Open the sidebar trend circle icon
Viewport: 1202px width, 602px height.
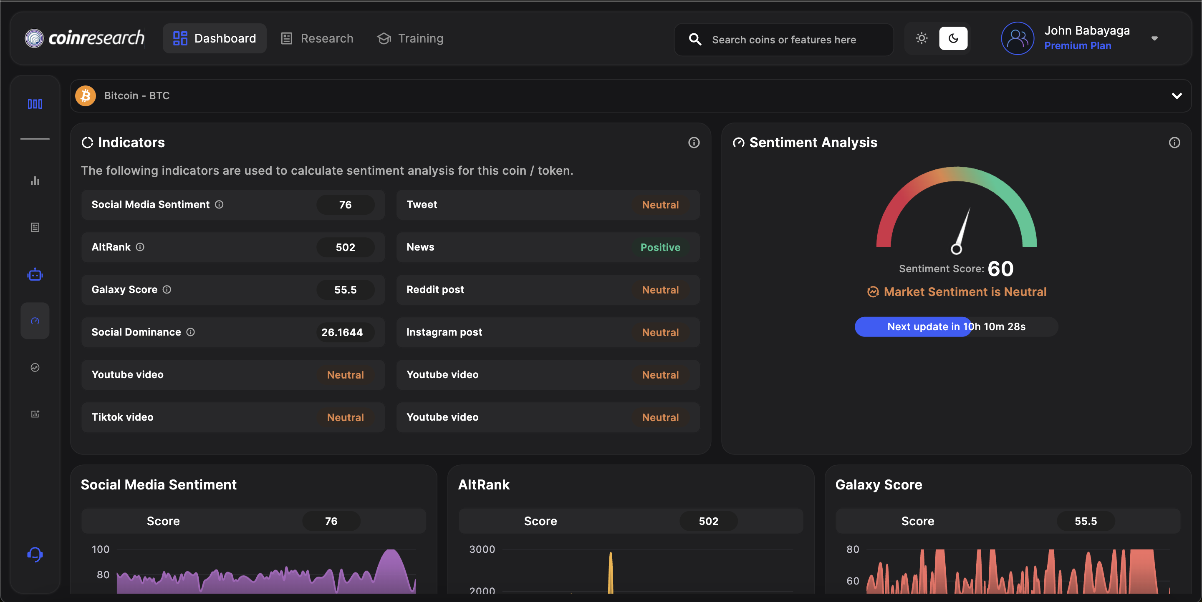(35, 367)
